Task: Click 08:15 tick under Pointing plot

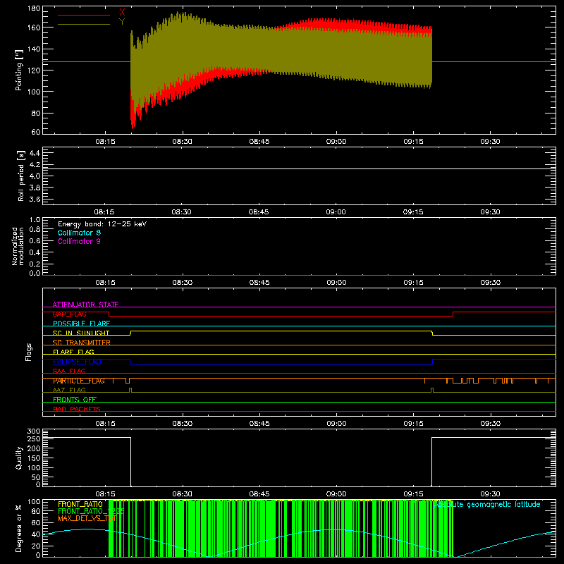Action: point(105,142)
